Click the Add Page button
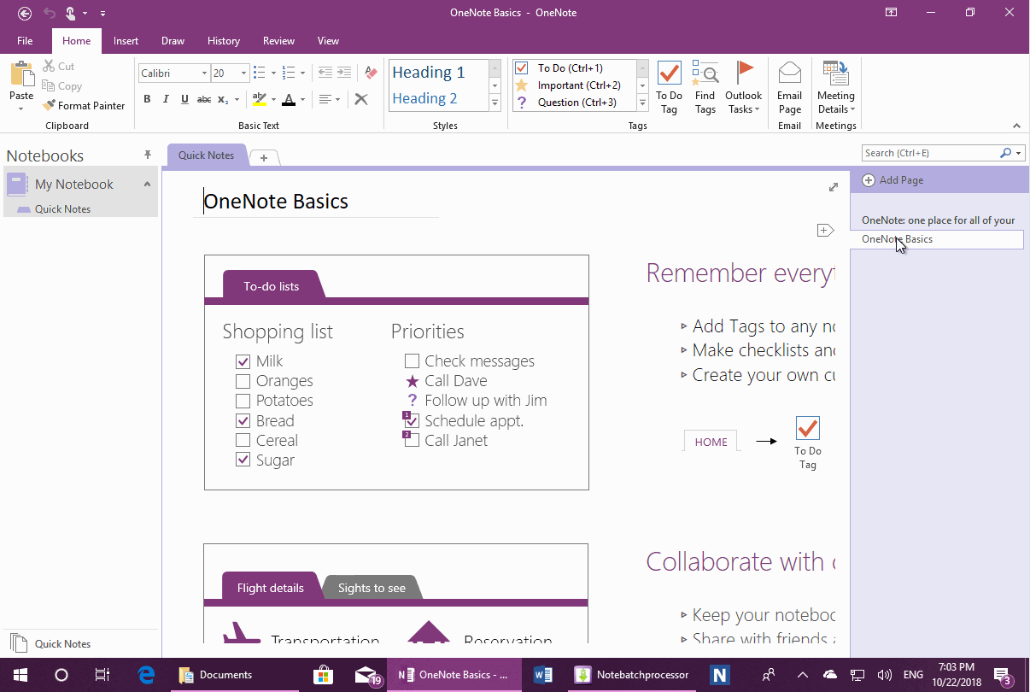Screen dimensions: 1030x692 [x=892, y=179]
